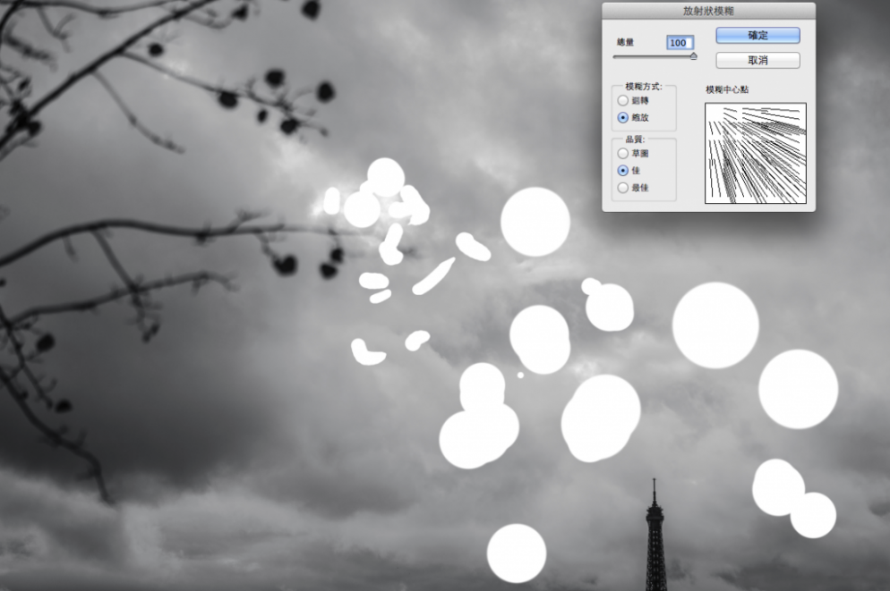Screen dimensions: 890x591
Task: Click the 品質 group label
Action: [635, 139]
